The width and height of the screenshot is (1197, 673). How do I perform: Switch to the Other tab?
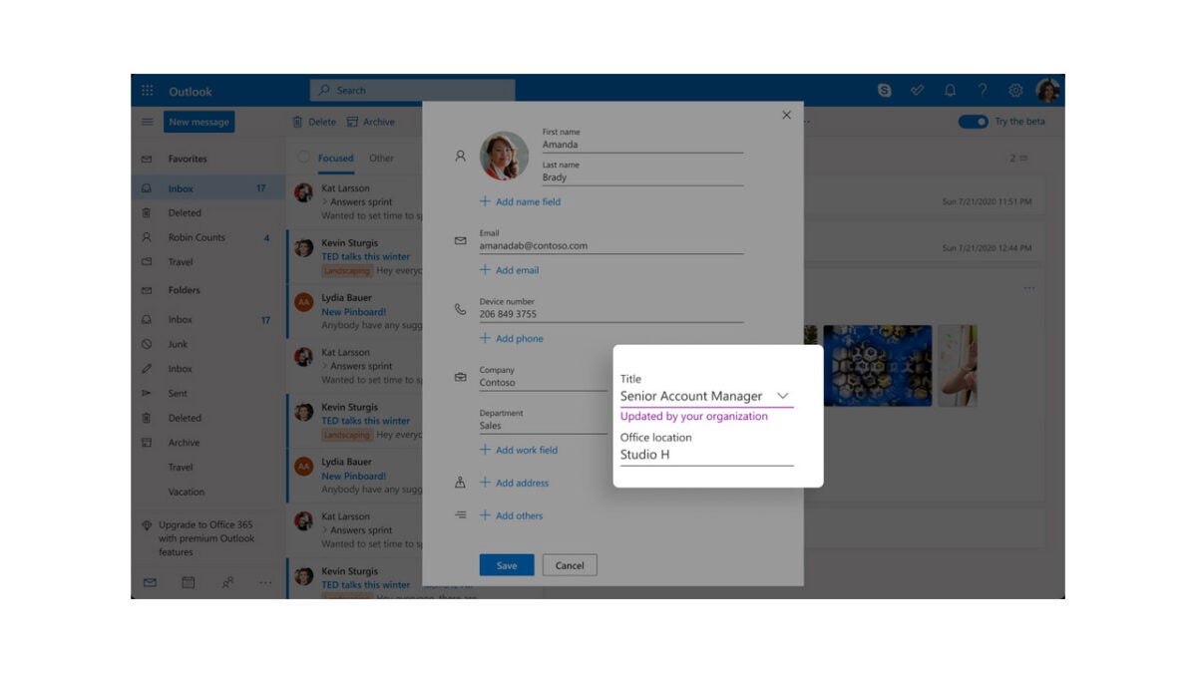pyautogui.click(x=382, y=158)
